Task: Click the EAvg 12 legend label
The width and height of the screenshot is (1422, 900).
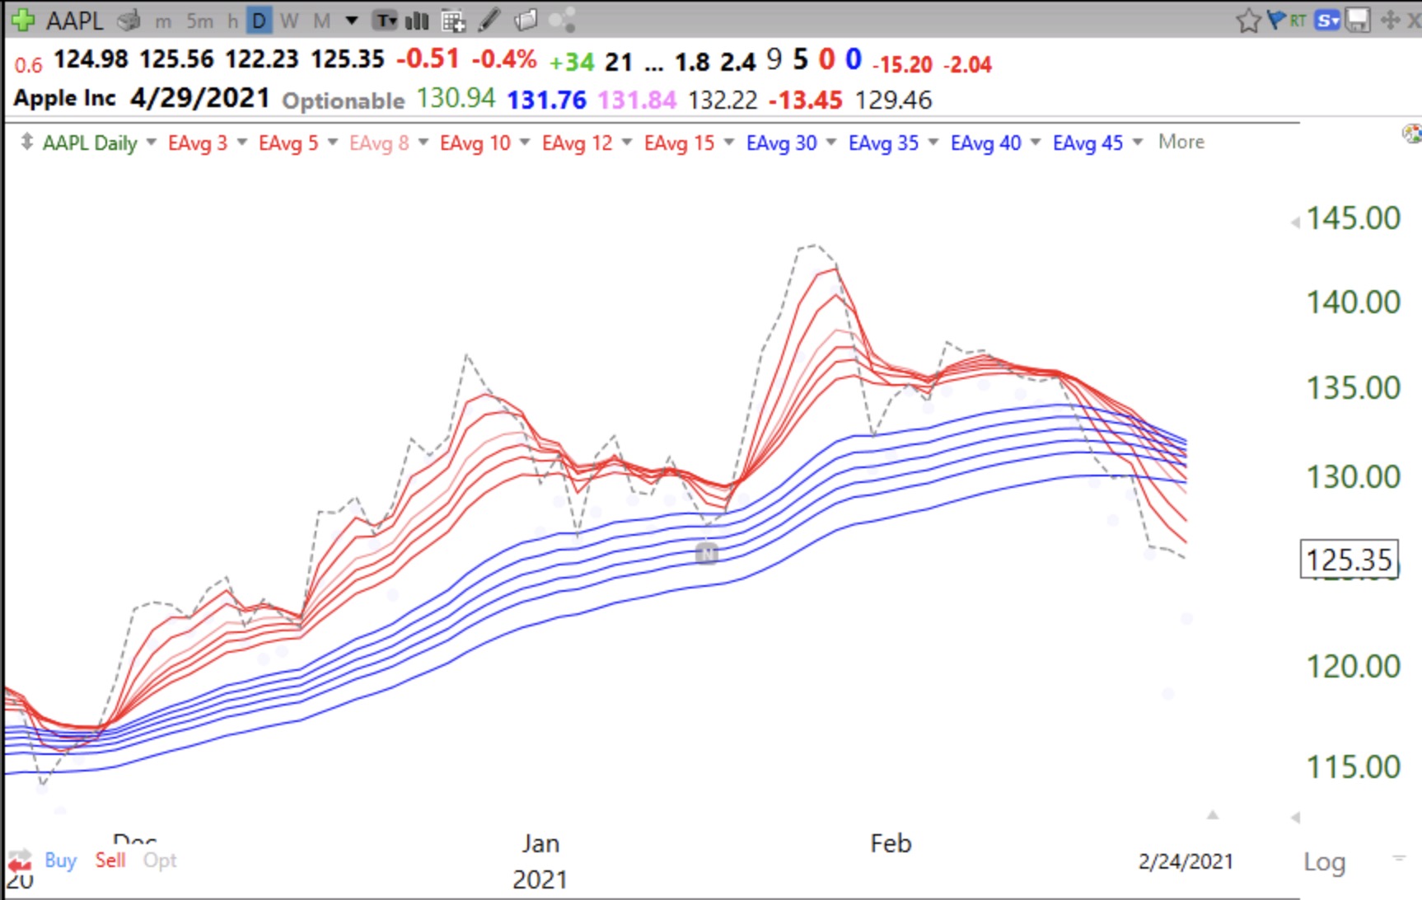Action: (x=578, y=143)
